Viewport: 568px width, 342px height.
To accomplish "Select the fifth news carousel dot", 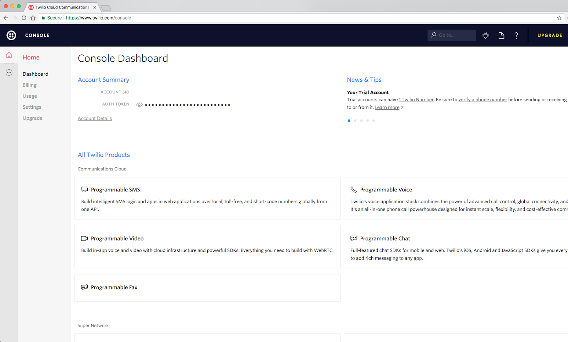I will 373,121.
